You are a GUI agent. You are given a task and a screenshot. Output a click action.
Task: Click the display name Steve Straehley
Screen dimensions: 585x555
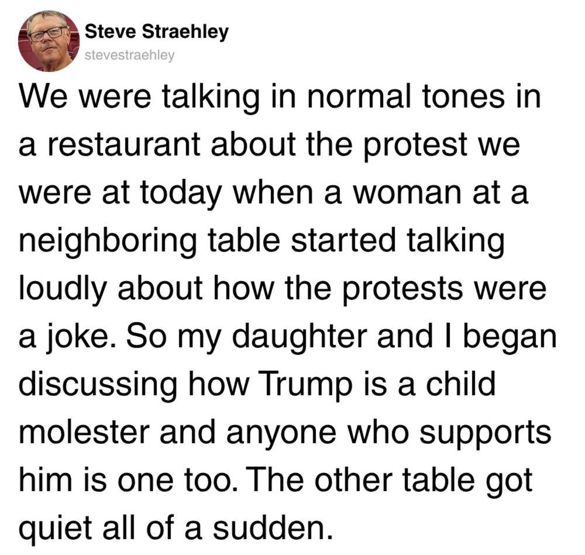coord(156,32)
